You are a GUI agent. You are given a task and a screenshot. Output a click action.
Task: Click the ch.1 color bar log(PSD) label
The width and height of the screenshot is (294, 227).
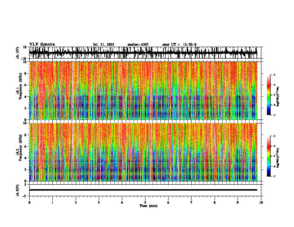click(278, 96)
